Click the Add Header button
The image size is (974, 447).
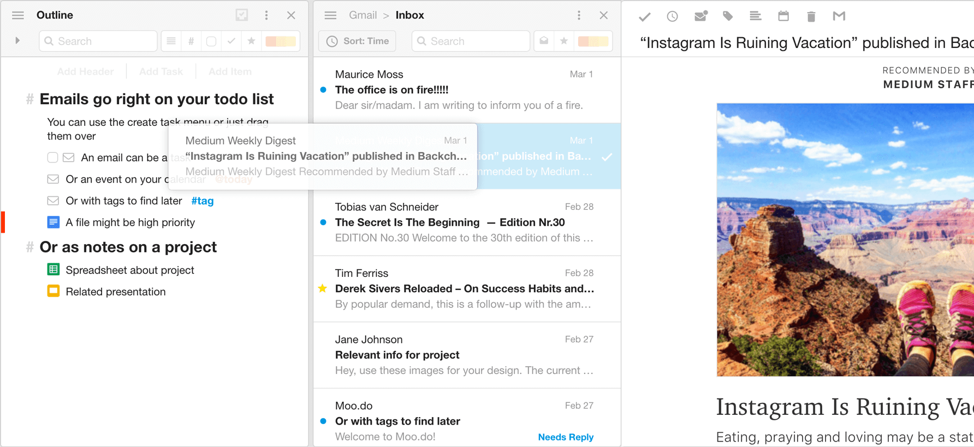point(85,71)
